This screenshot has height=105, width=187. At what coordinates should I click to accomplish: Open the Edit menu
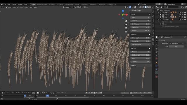[x=9, y=4]
